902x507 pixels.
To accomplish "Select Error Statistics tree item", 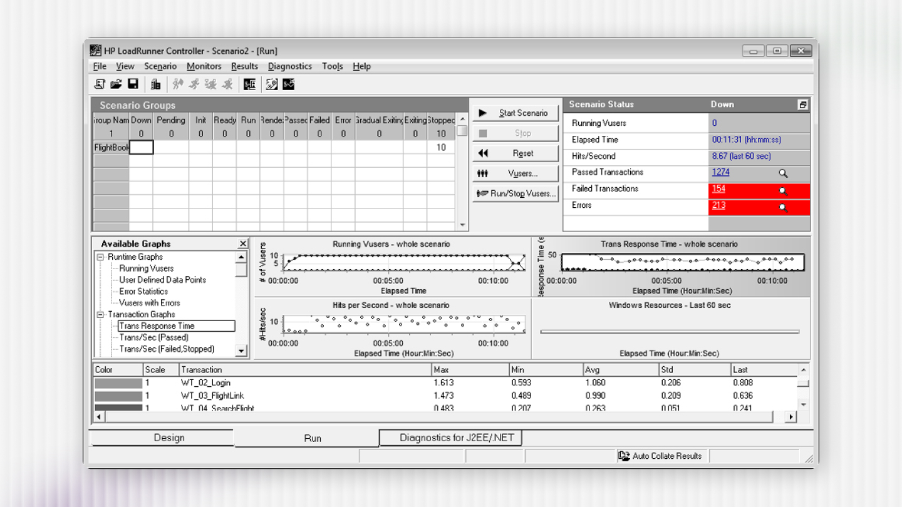I will [x=143, y=291].
